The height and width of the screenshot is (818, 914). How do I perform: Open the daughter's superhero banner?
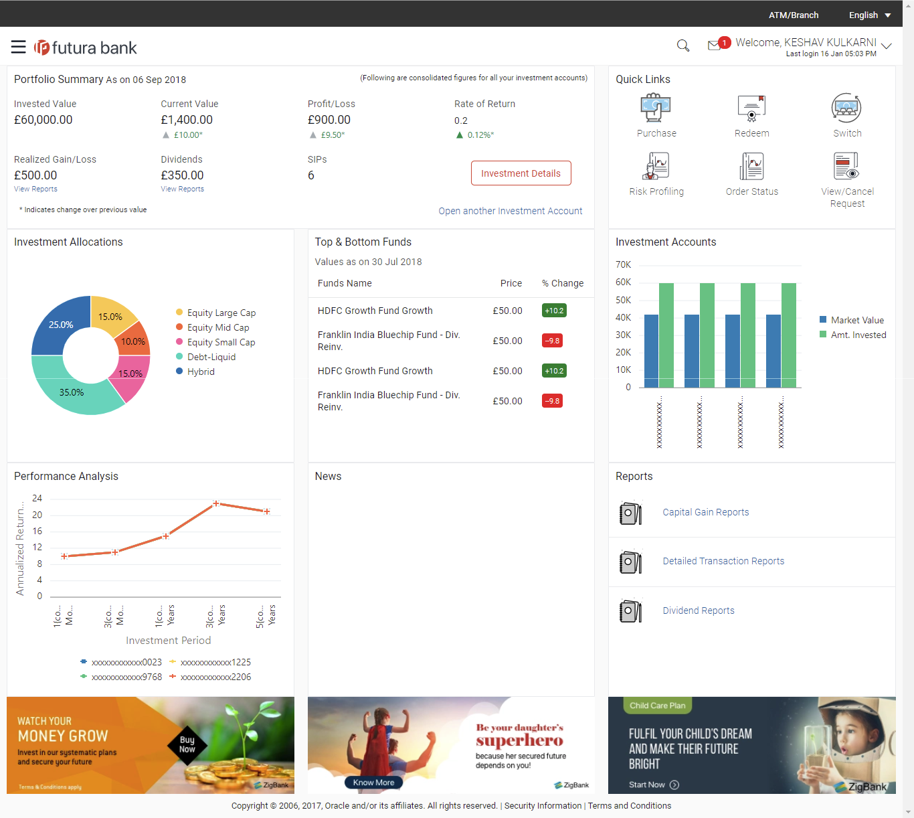451,745
